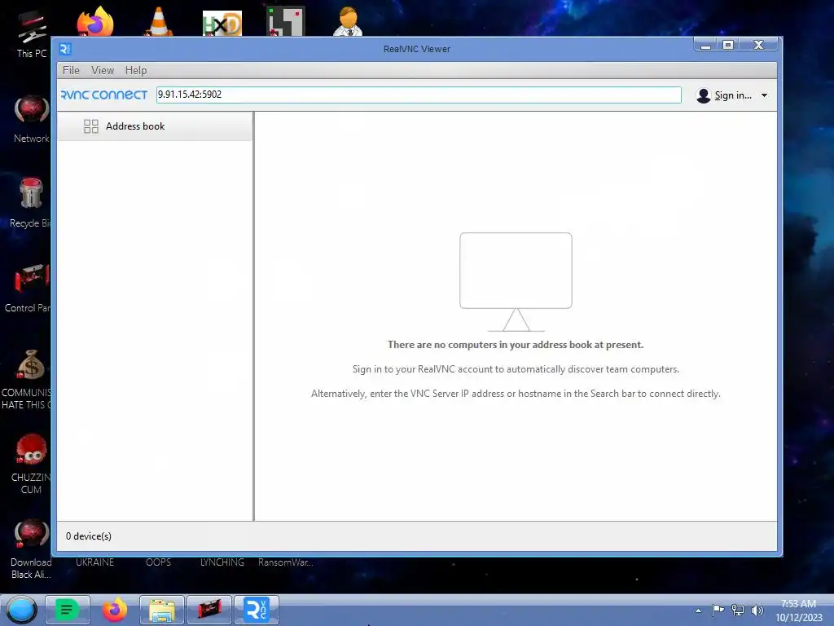Viewport: 834px width, 626px height.
Task: Show hidden system tray icons
Action: click(x=698, y=611)
